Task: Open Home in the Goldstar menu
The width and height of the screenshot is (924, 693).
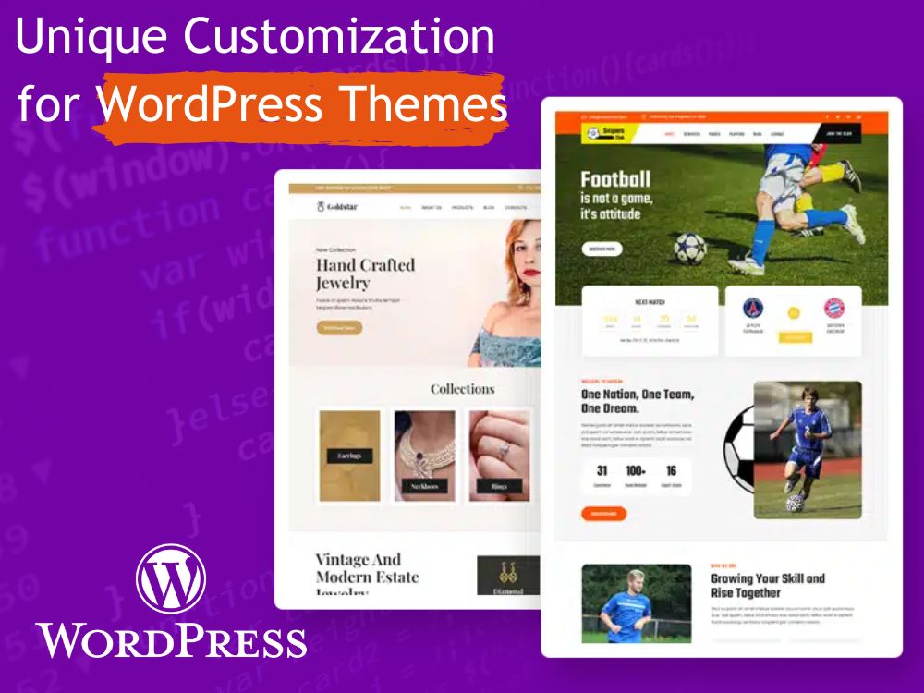Action: pos(406,207)
